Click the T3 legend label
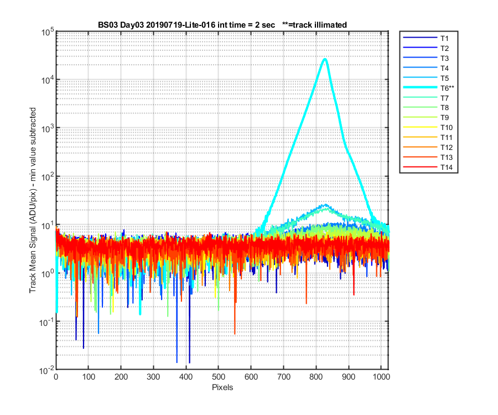Image resolution: width=498 pixels, height=415 pixels. point(444,59)
